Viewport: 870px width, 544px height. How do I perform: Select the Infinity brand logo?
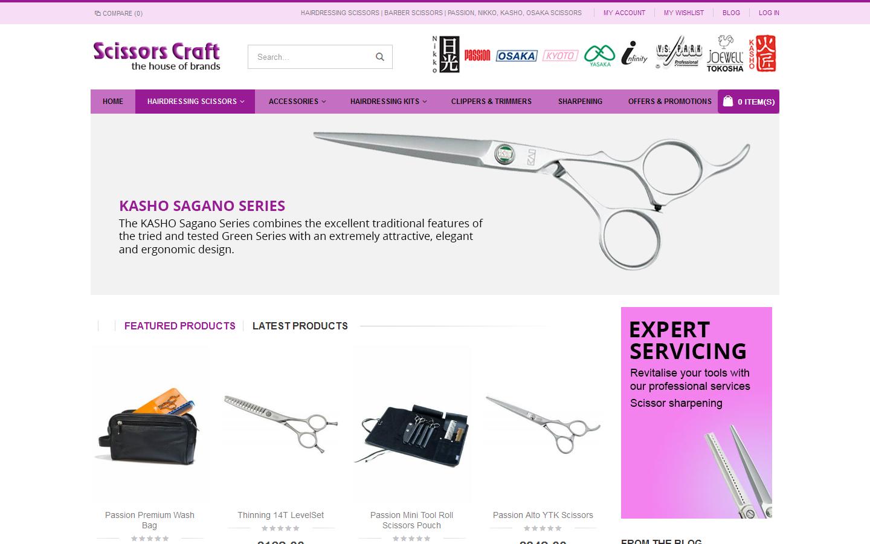point(634,54)
